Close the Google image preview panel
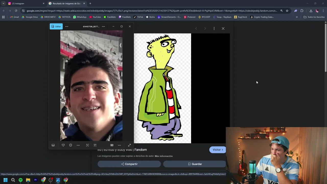327x184 pixels. [223, 29]
